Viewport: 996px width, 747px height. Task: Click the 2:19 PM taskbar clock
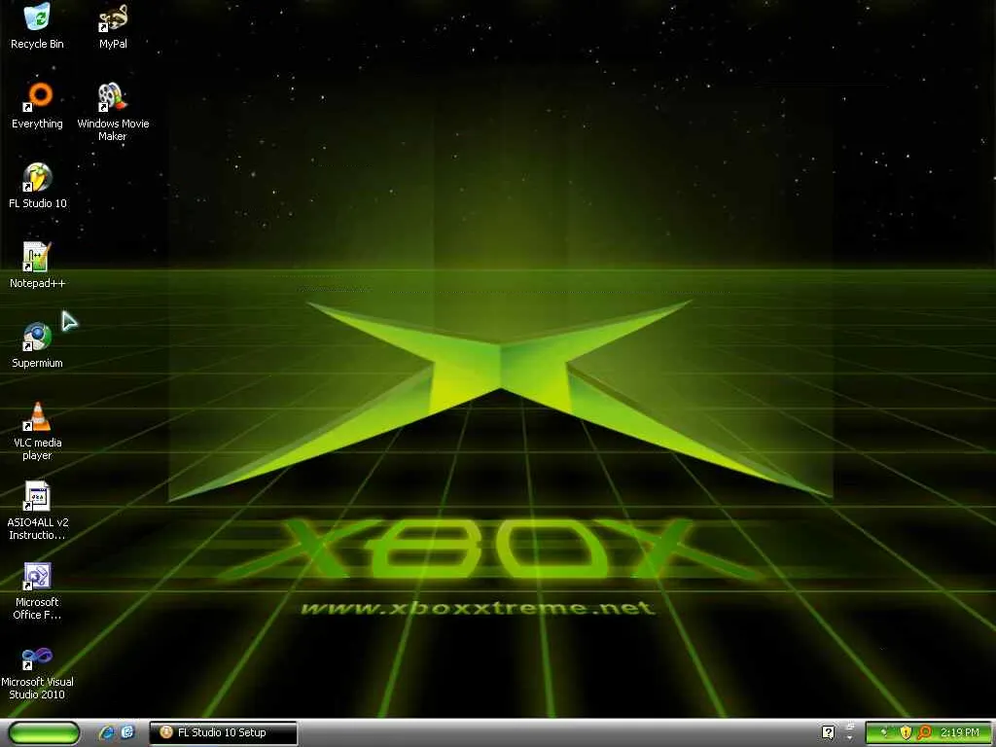pos(960,732)
